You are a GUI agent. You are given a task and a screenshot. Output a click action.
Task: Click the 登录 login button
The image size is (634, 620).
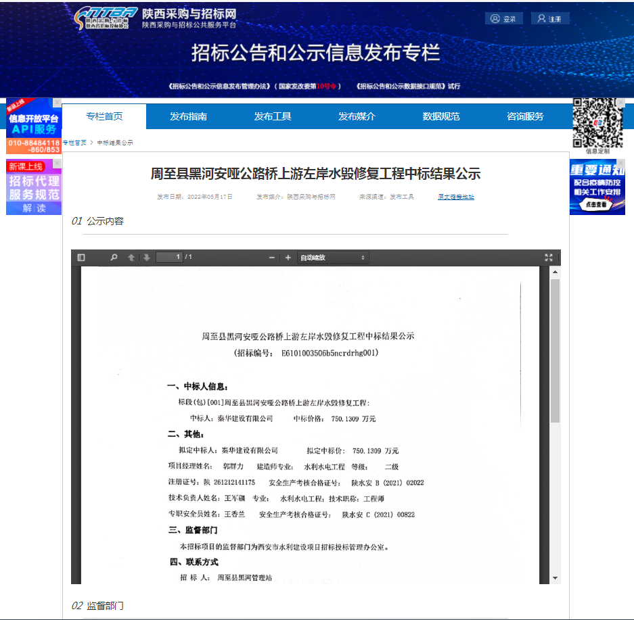click(504, 18)
